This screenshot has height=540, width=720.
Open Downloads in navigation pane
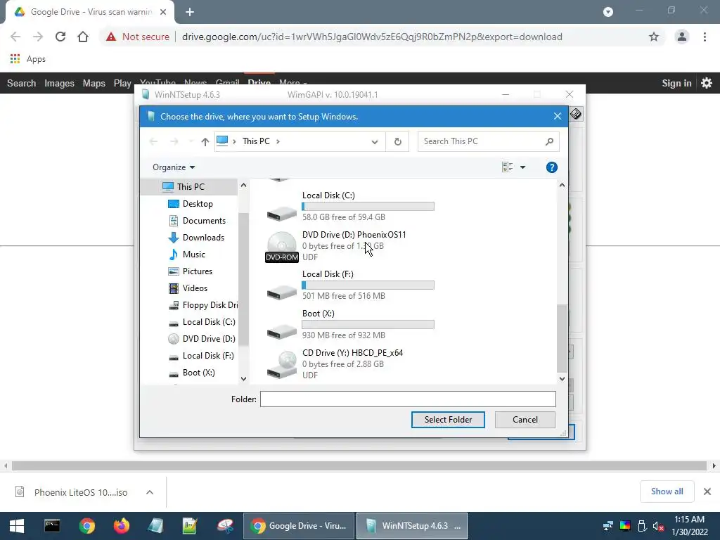(203, 238)
